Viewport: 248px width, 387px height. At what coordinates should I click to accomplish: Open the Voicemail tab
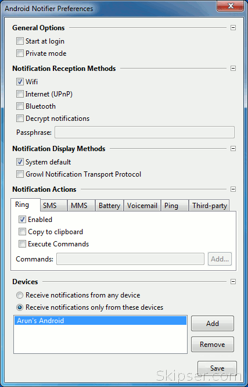(142, 206)
